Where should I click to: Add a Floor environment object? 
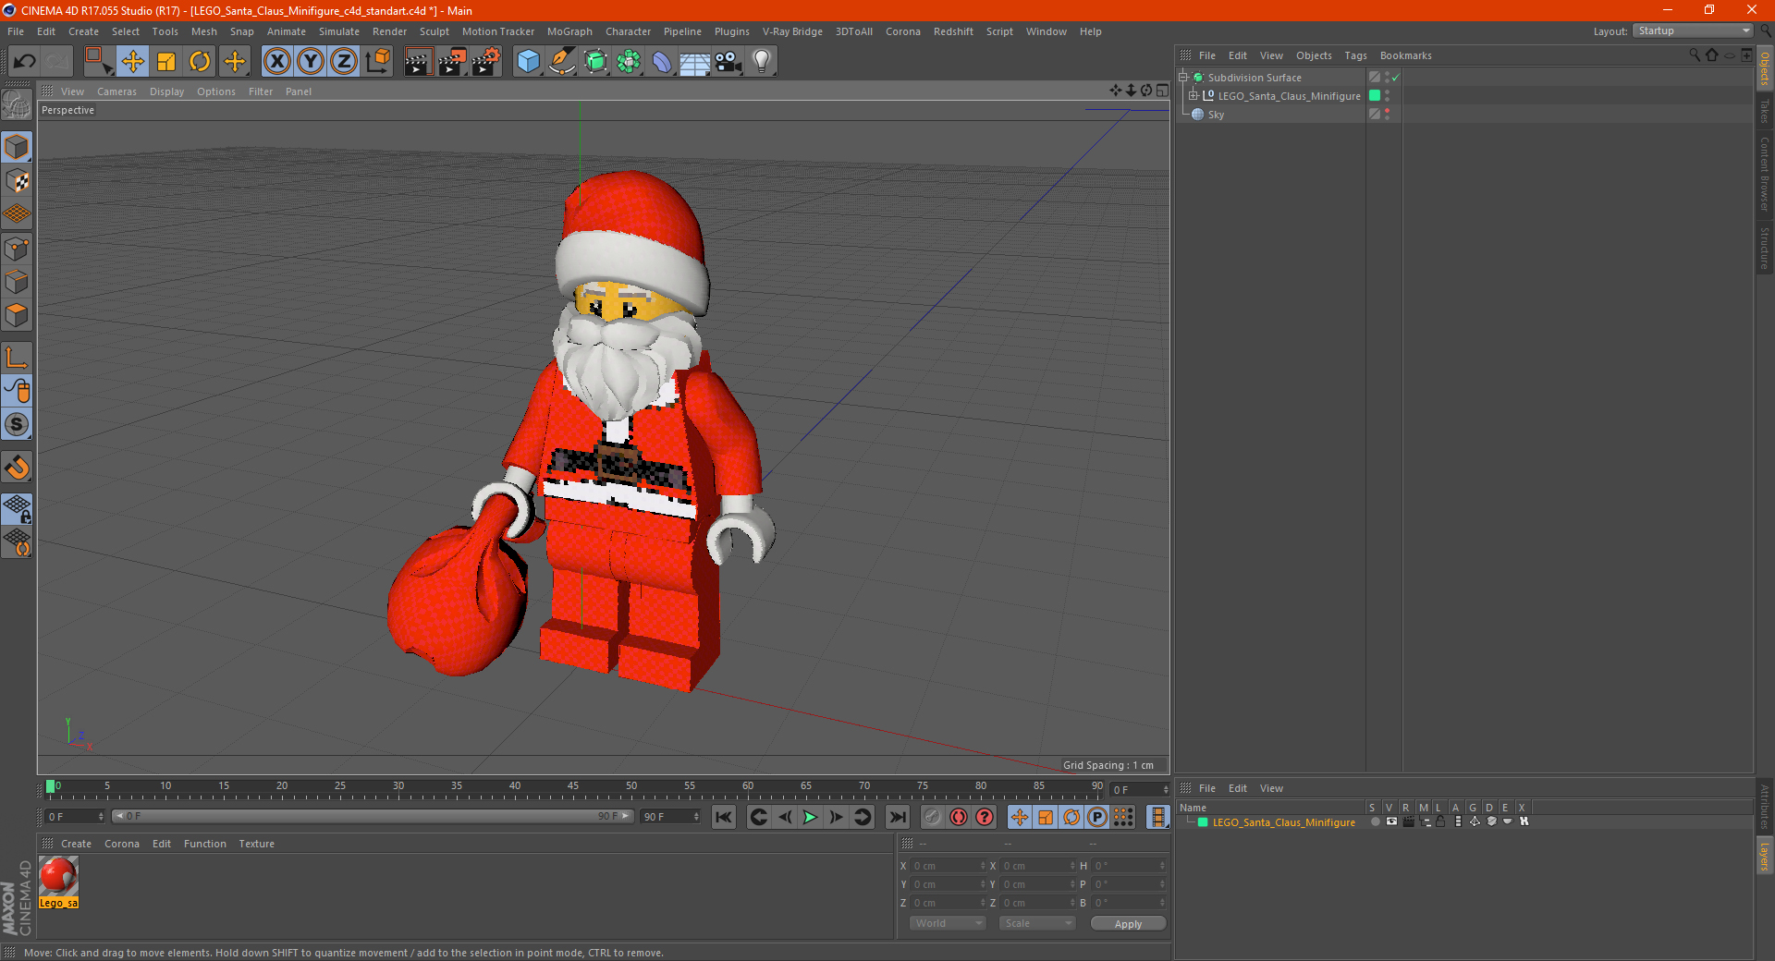click(x=694, y=62)
